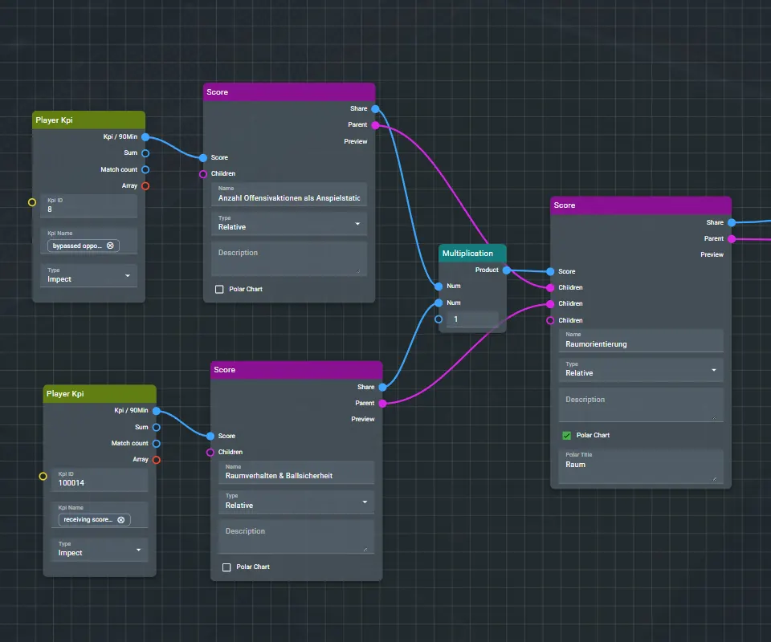Click second Num input port of Multiplication node
Image resolution: width=771 pixels, height=642 pixels.
[439, 303]
